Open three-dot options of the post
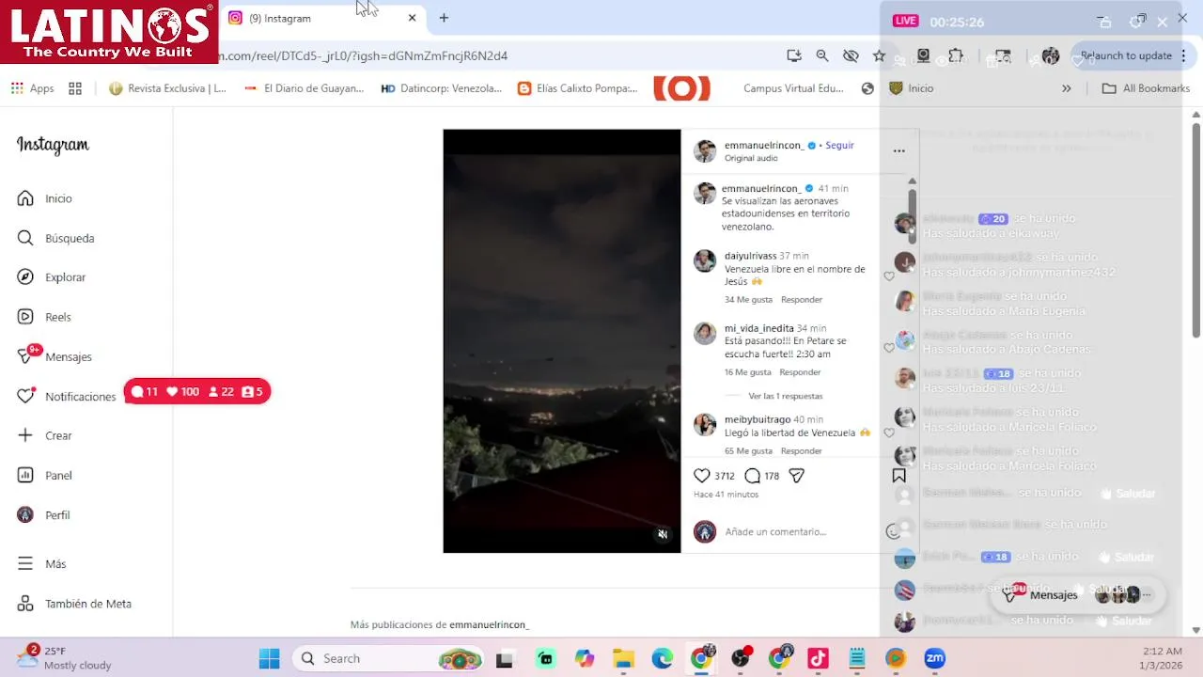The height and width of the screenshot is (677, 1203). (x=898, y=150)
